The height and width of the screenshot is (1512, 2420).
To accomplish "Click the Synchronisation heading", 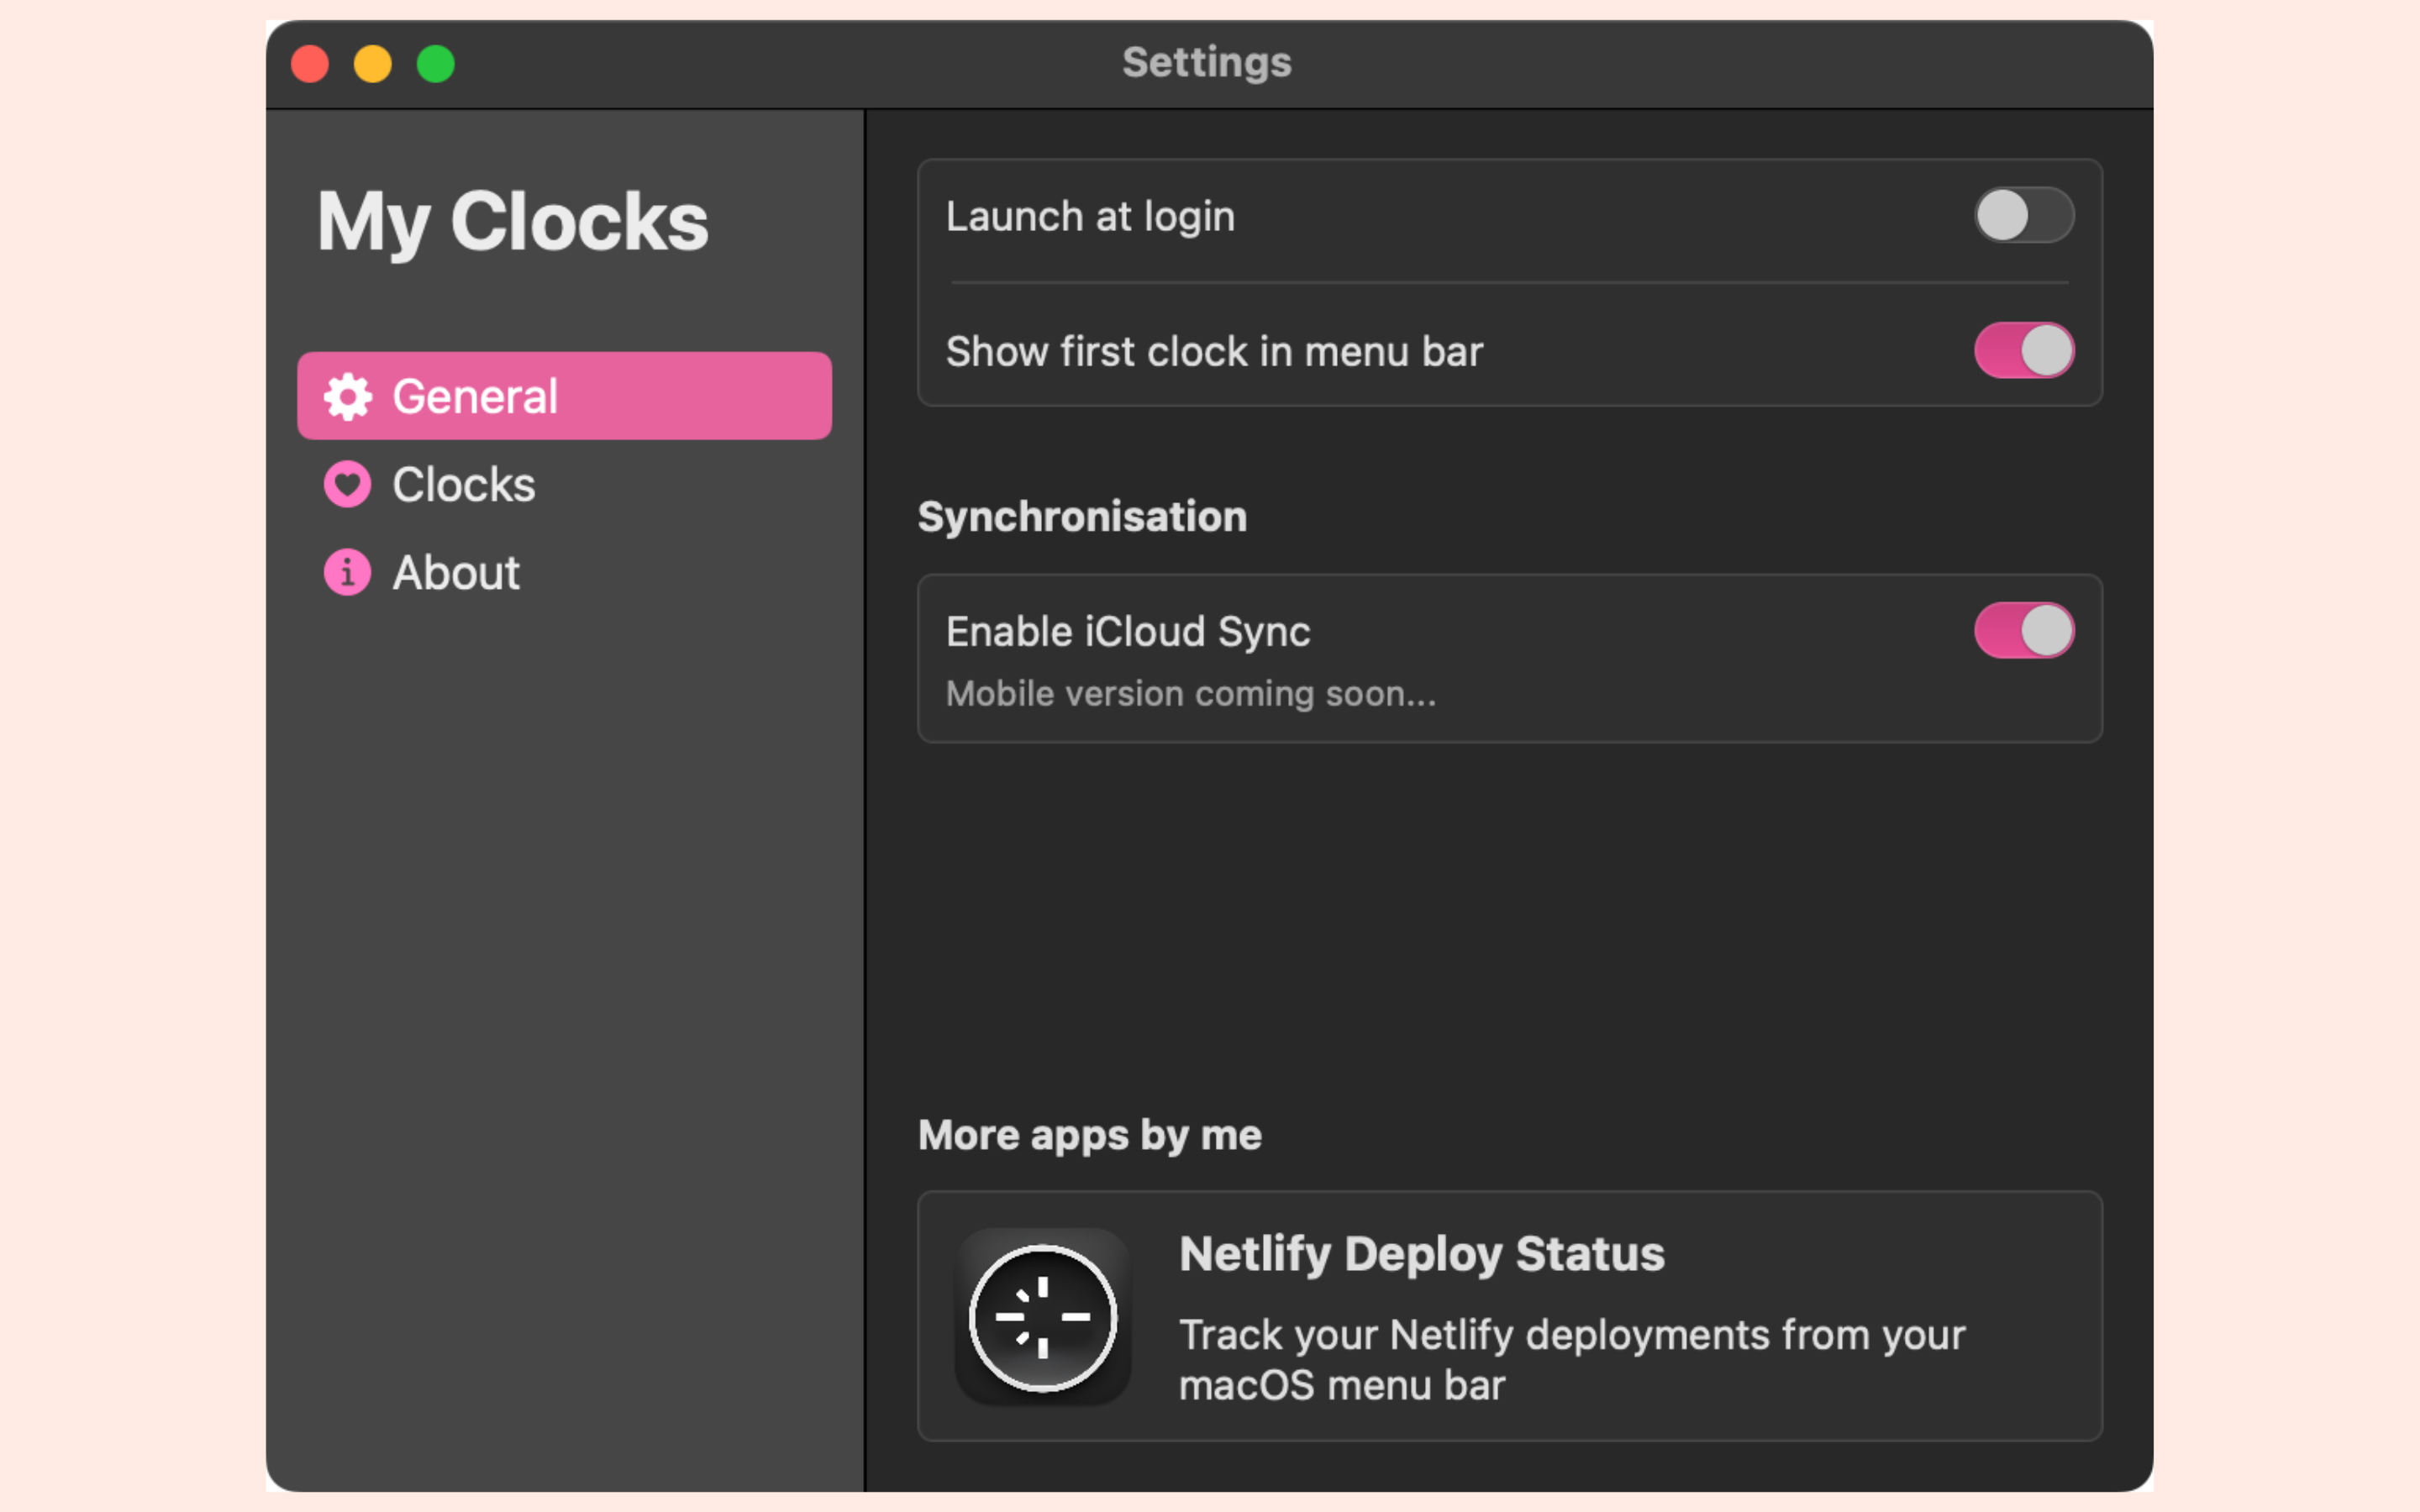I will [1082, 518].
